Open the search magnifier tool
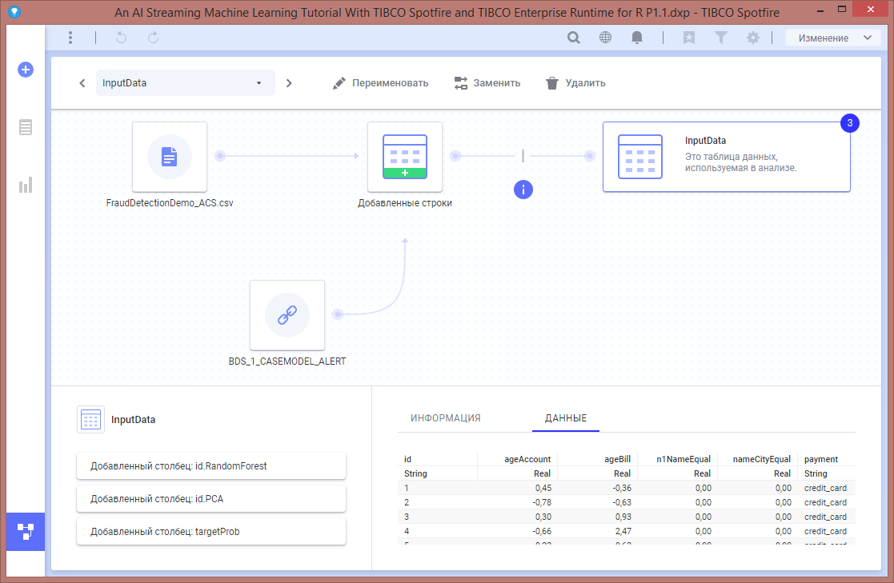 pyautogui.click(x=574, y=38)
